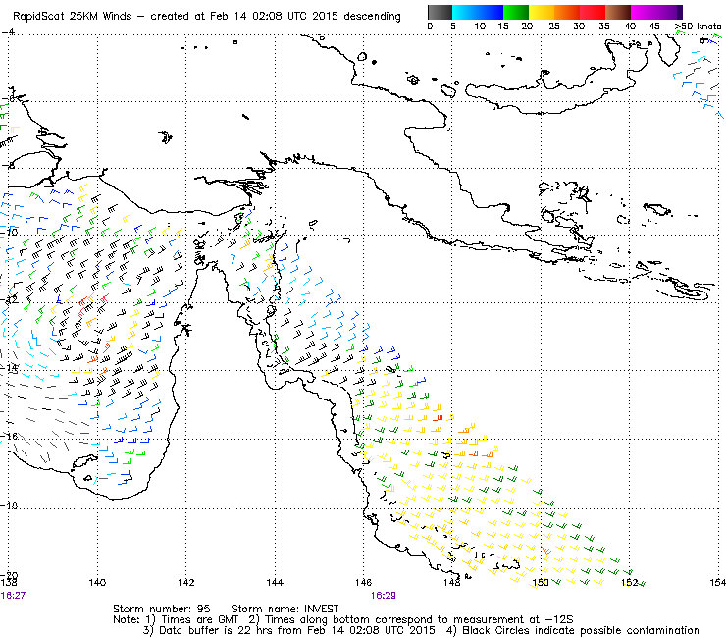
Task: Click longitude label '142' on bottom axis
Action: click(x=186, y=582)
